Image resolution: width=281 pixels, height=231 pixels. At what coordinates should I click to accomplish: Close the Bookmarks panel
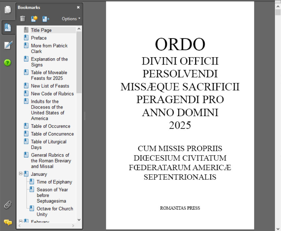point(78,7)
